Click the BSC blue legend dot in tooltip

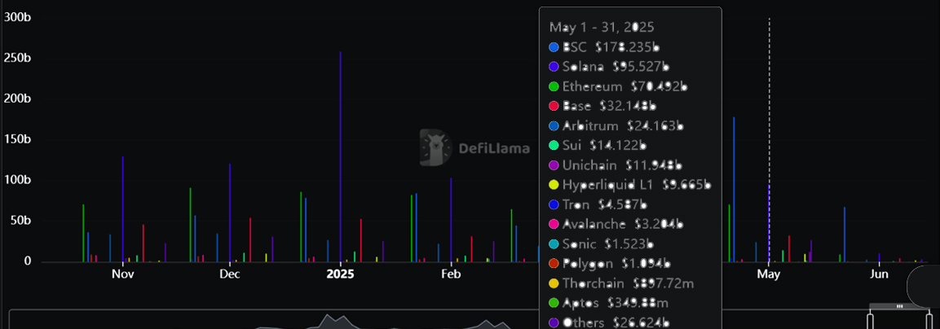coord(554,46)
